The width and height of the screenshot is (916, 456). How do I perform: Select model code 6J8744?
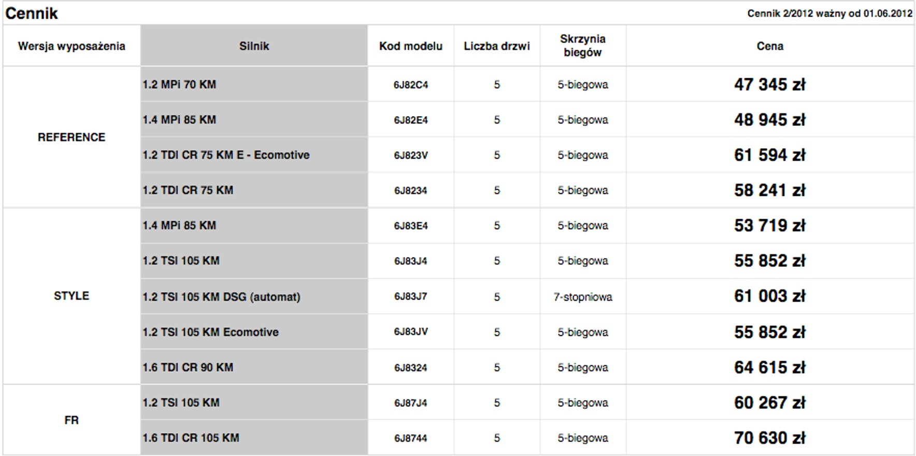(x=411, y=438)
